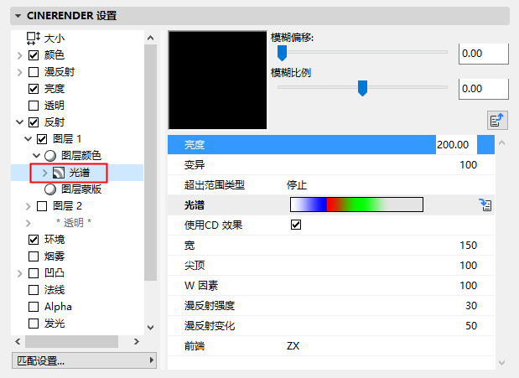Click the parameter list scroll up arrow
Image resolution: width=519 pixels, height=378 pixels.
click(501, 143)
